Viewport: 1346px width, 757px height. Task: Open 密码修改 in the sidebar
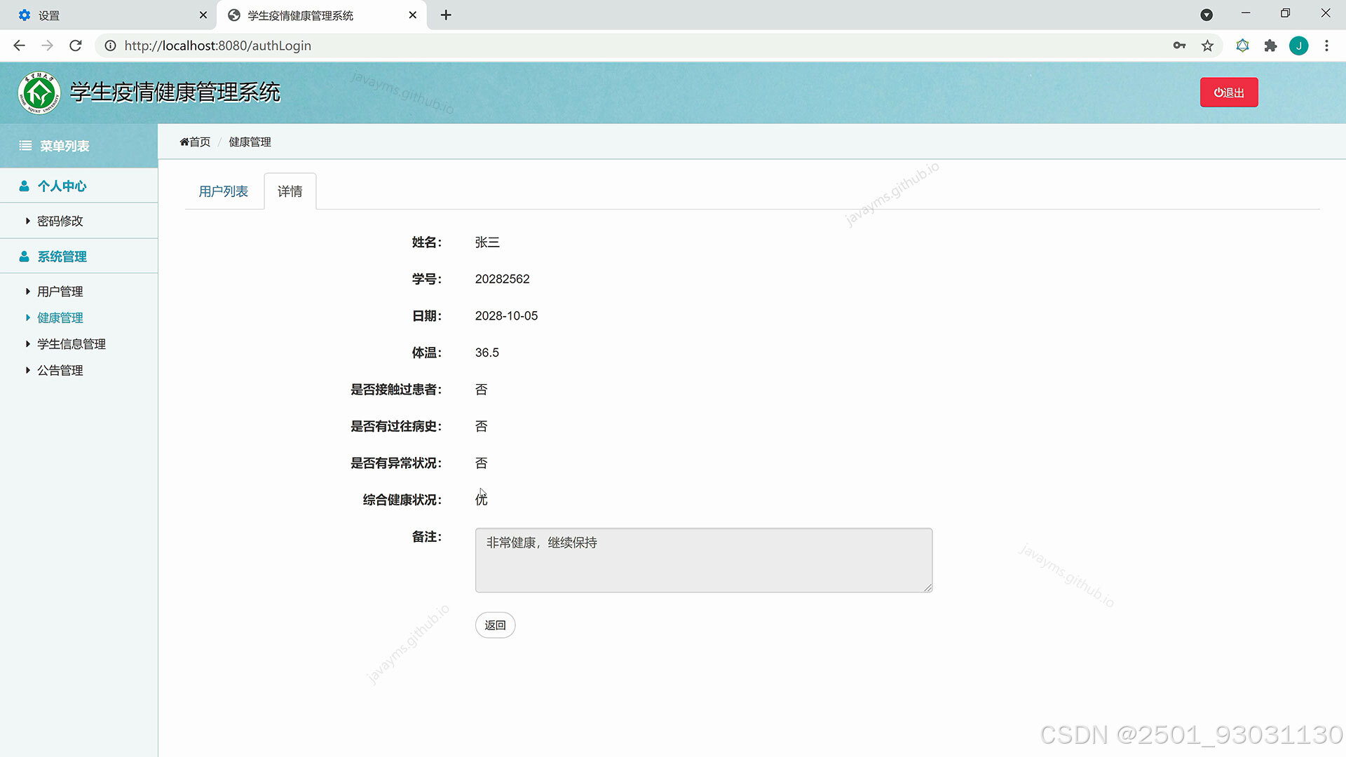tap(60, 221)
